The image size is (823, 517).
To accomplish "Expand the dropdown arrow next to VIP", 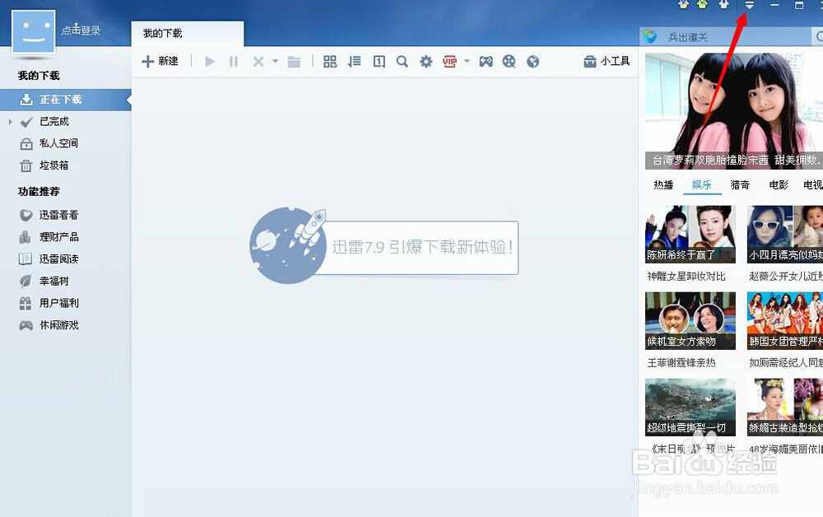I will pos(467,61).
